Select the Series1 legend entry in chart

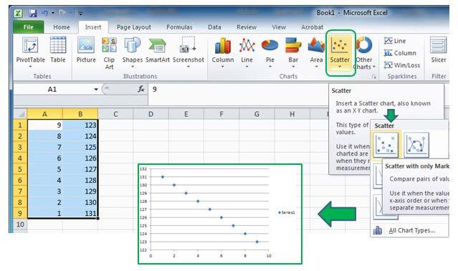(286, 213)
